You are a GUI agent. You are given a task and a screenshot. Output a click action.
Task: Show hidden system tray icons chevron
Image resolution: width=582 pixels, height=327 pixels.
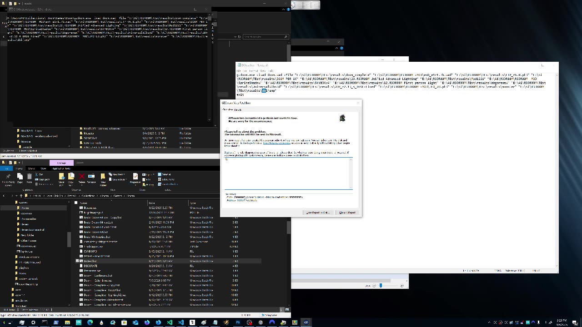coord(490,322)
